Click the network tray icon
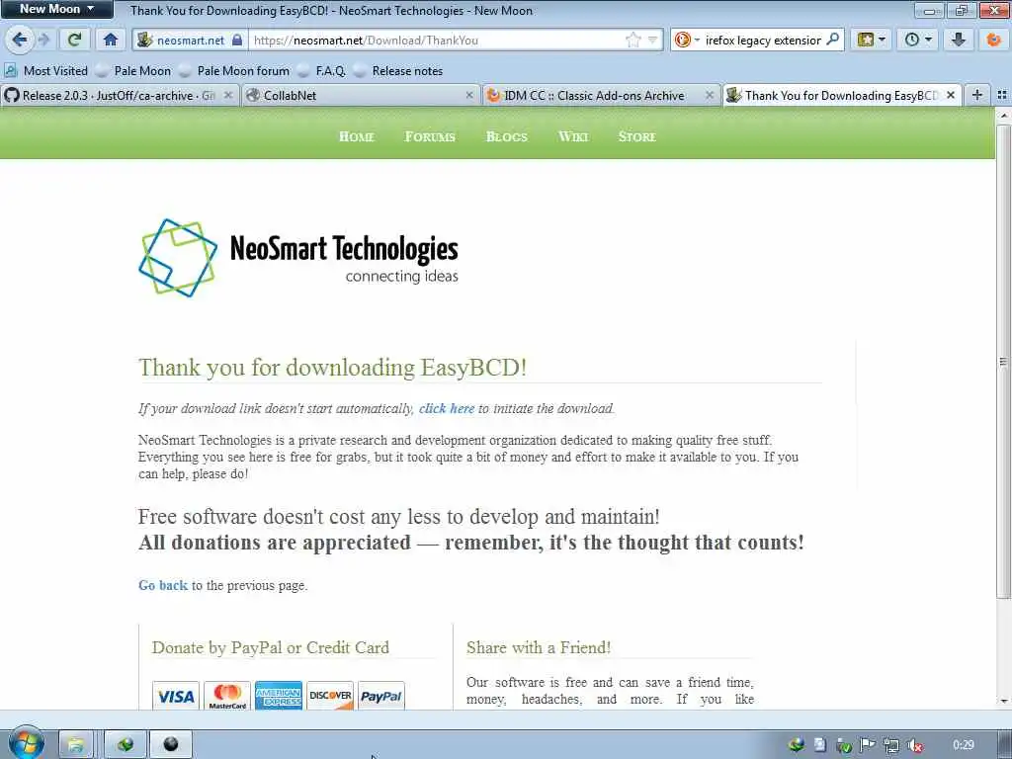1012x759 pixels. tap(891, 745)
